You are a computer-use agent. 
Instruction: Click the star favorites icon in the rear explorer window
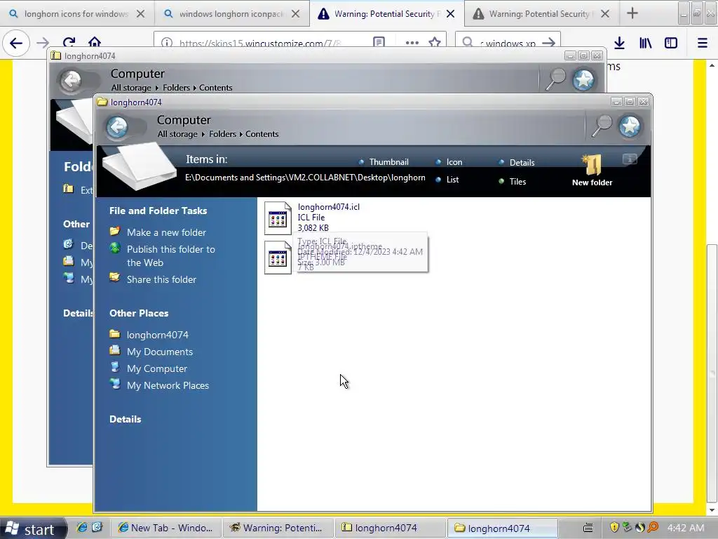[x=584, y=80]
